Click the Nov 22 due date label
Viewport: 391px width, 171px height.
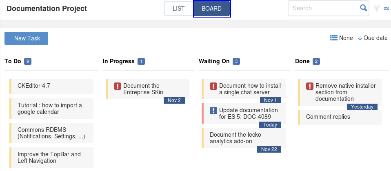pyautogui.click(x=269, y=149)
